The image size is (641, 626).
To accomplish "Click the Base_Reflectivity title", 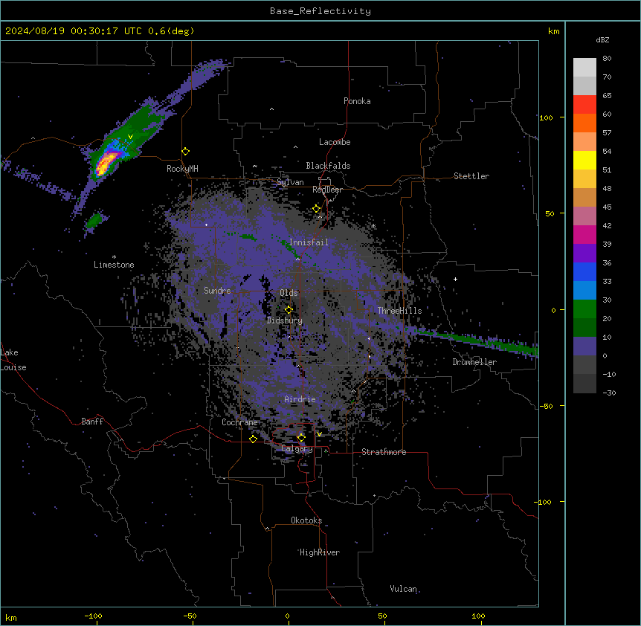I will 320,11.
